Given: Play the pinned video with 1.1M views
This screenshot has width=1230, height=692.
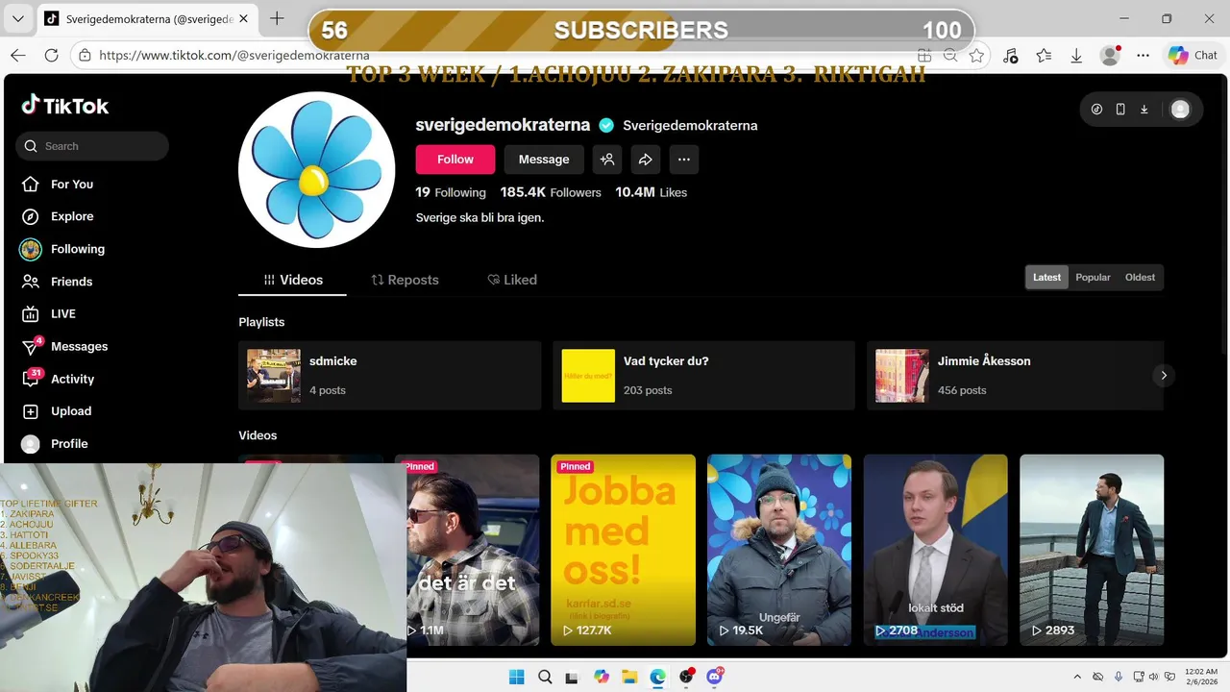Looking at the screenshot, I should (473, 550).
